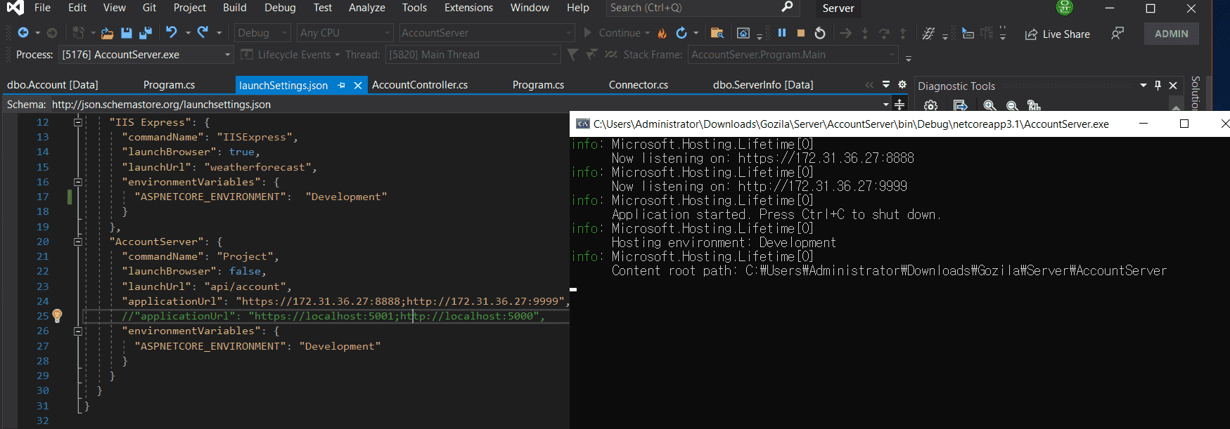Click the Send Feedback person icon
The width and height of the screenshot is (1230, 429).
click(x=1117, y=33)
